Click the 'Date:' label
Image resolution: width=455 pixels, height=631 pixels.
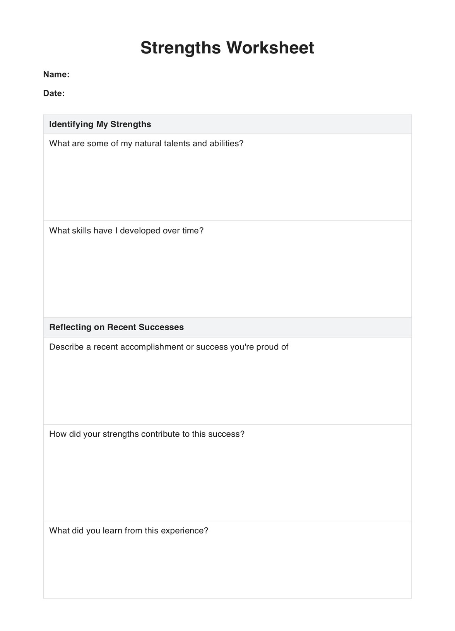click(x=54, y=93)
